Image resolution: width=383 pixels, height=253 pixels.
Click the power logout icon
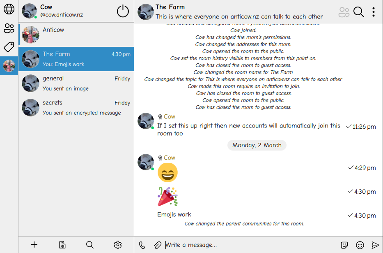click(123, 11)
